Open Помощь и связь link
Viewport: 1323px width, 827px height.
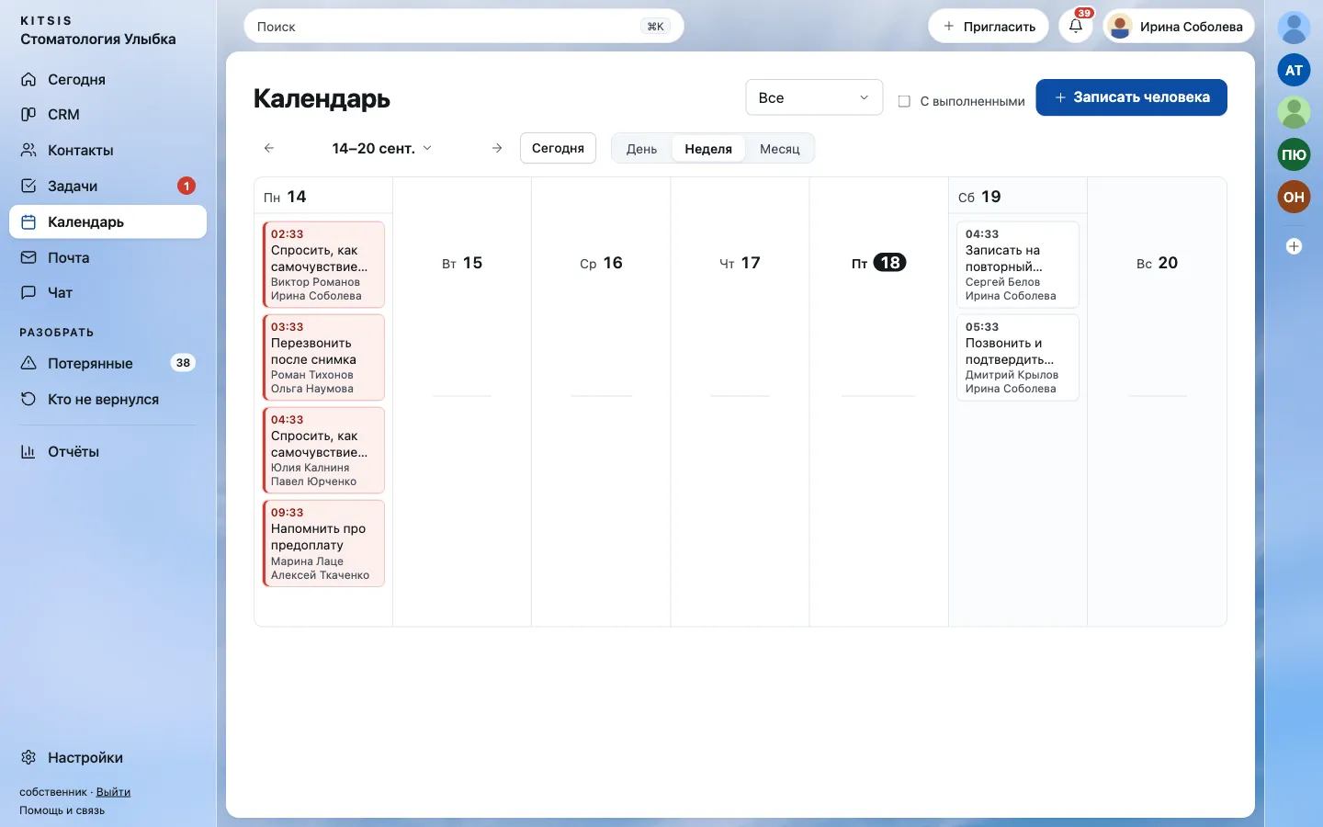coord(62,810)
